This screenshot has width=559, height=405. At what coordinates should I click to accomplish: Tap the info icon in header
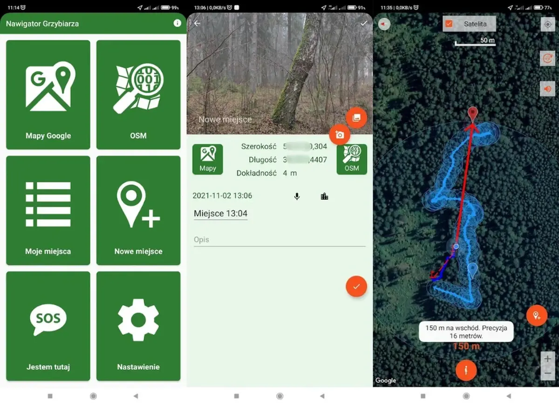coord(177,23)
